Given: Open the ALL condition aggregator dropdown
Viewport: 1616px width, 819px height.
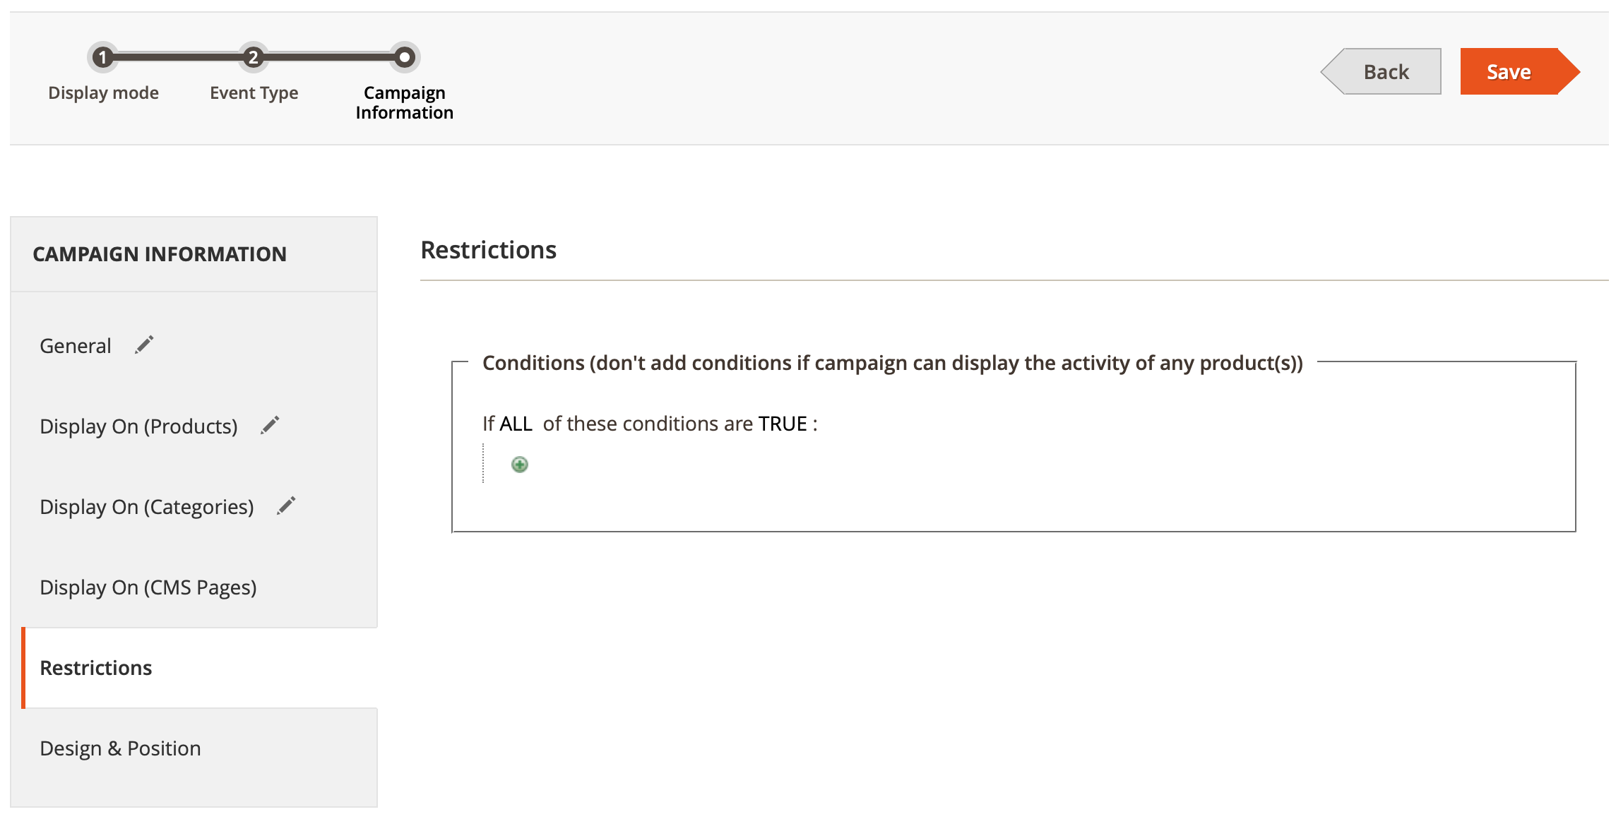Looking at the screenshot, I should click(x=516, y=424).
